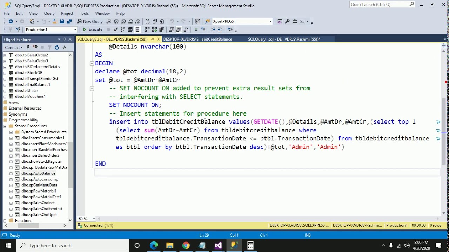The height and width of the screenshot is (252, 449).
Task: Open the 150 % zoom dropdown
Action: click(94, 219)
